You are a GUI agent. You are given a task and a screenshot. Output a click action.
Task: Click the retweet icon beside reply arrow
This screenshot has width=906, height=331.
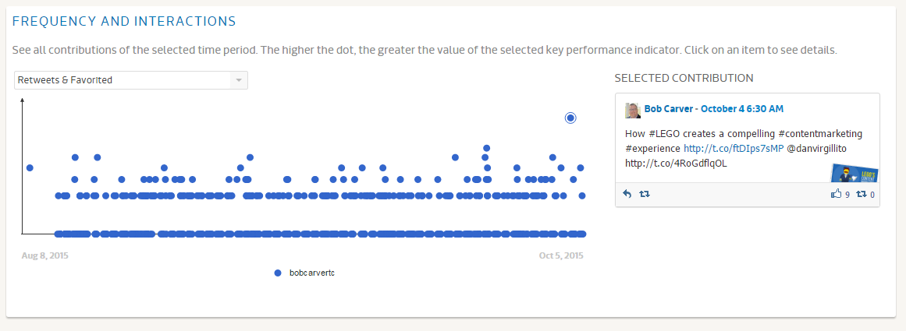coord(645,194)
